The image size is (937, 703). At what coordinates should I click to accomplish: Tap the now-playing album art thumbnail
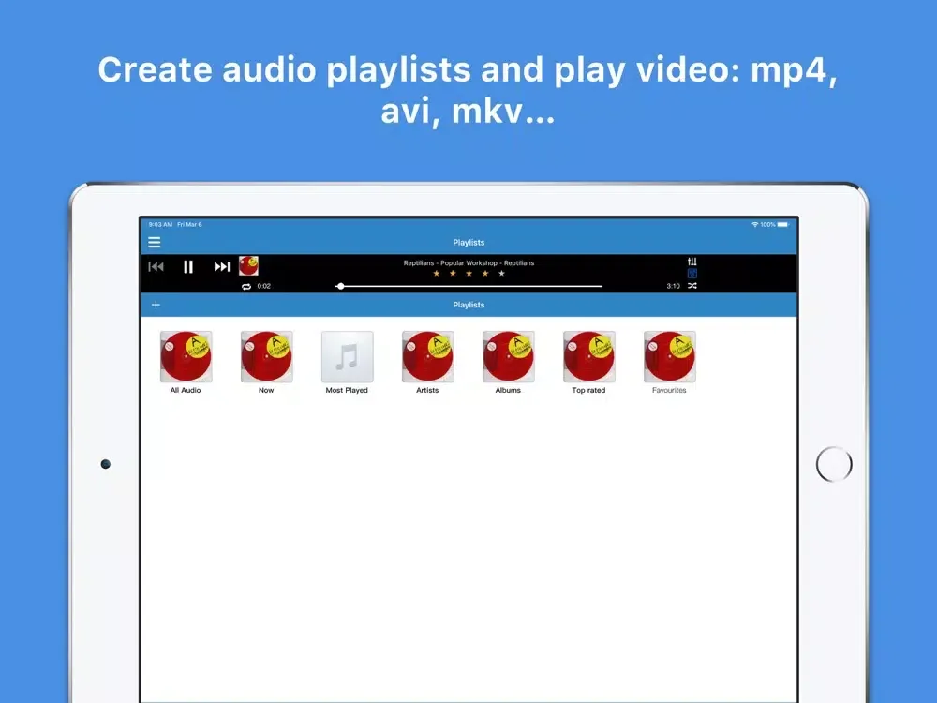pyautogui.click(x=248, y=265)
